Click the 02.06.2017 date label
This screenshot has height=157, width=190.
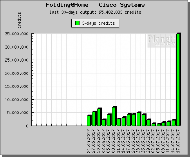103,141
